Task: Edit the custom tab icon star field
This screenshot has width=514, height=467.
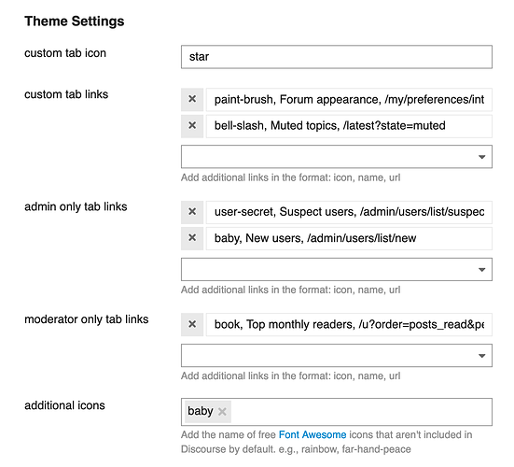Action: pyautogui.click(x=337, y=57)
